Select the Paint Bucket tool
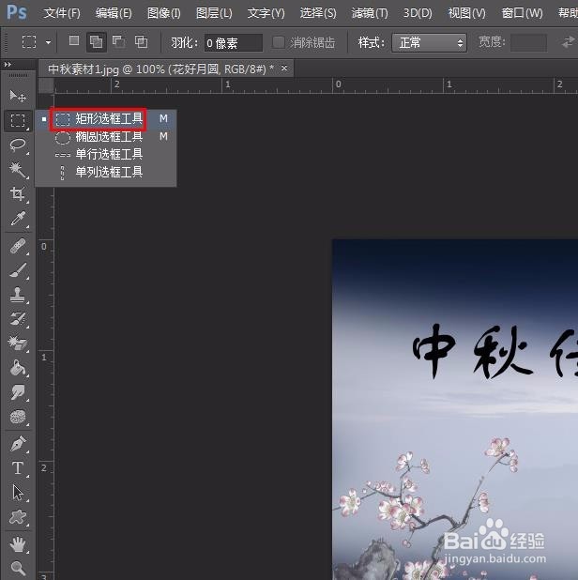Viewport: 578px width, 580px height. coord(18,368)
